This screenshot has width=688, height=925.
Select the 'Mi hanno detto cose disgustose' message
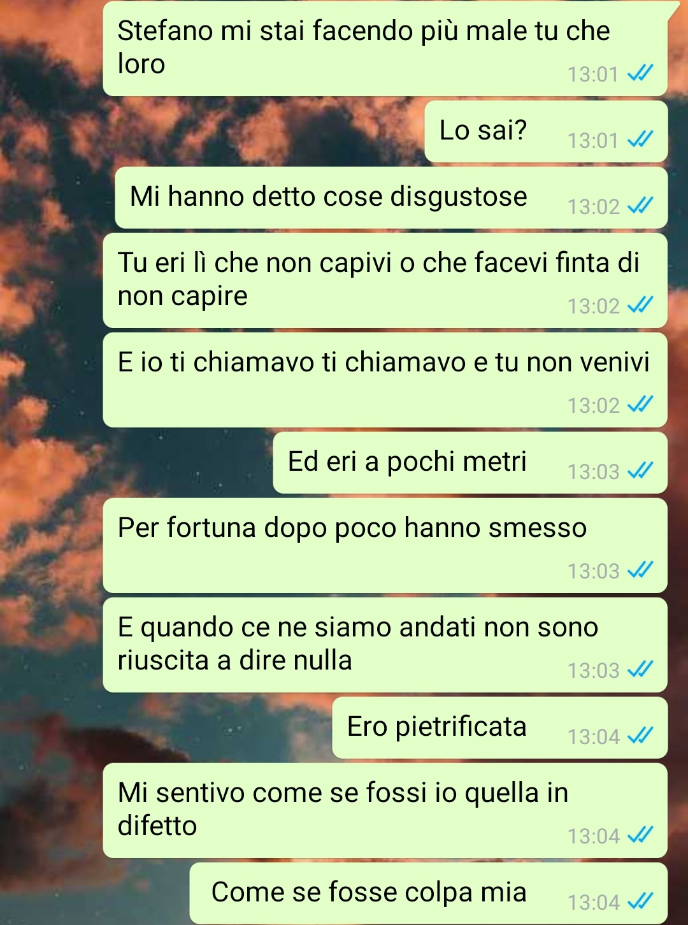coord(391,197)
